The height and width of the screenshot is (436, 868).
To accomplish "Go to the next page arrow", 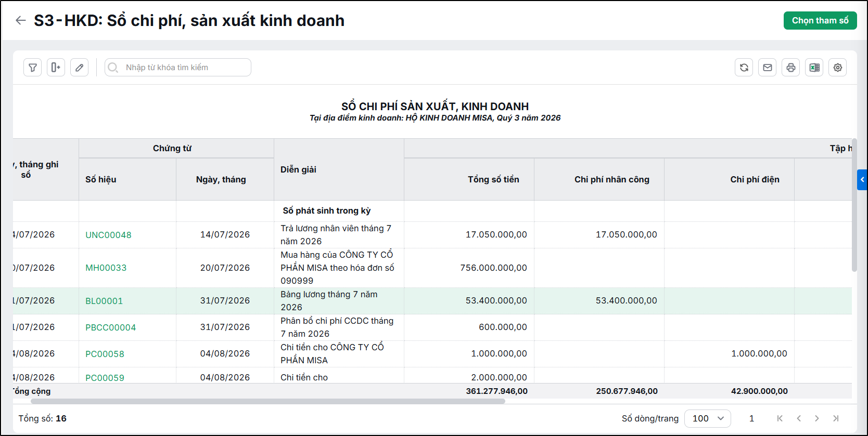I will click(817, 418).
